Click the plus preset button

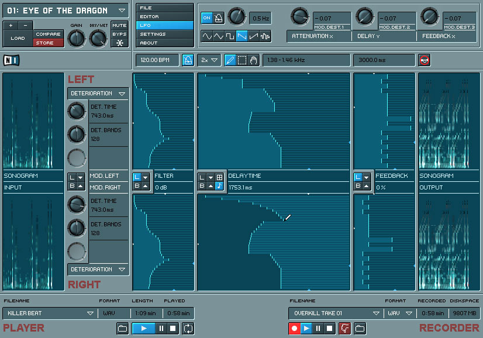[x=11, y=25]
